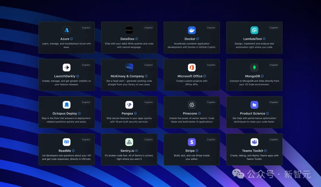Click the MongoDB leaf icon

tap(254, 67)
